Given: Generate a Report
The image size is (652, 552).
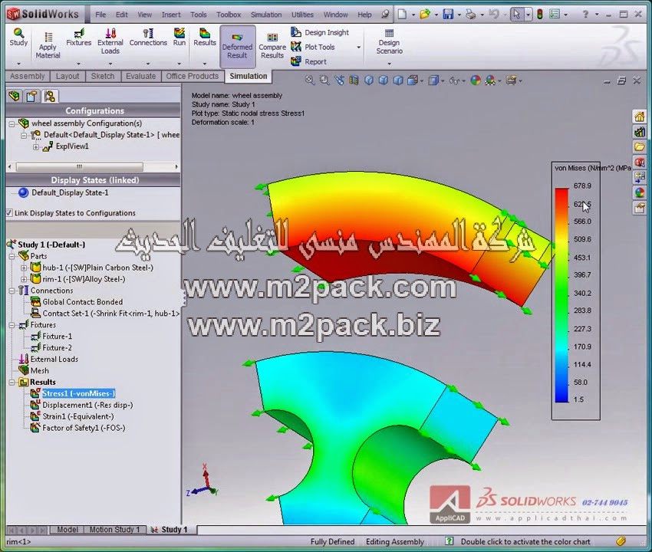Looking at the screenshot, I should (308, 61).
